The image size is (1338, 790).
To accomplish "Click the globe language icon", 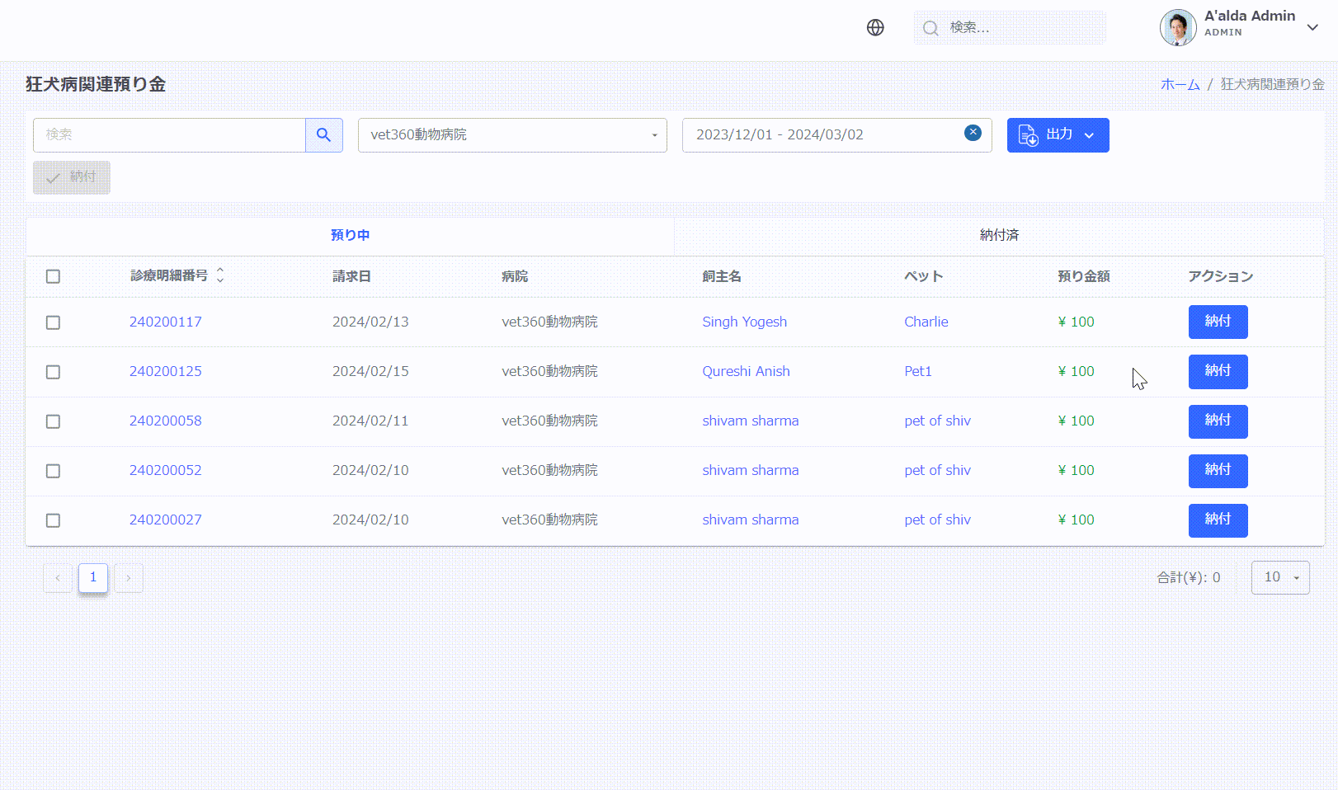I will (x=875, y=28).
